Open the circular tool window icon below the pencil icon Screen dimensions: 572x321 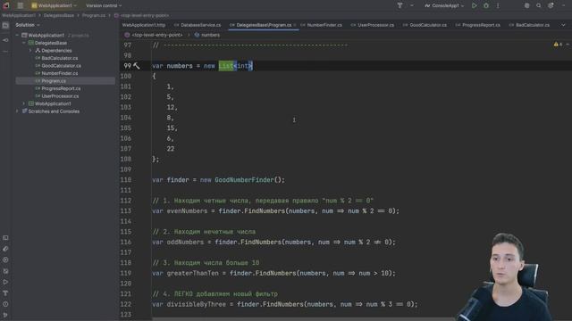pyautogui.click(x=5, y=259)
